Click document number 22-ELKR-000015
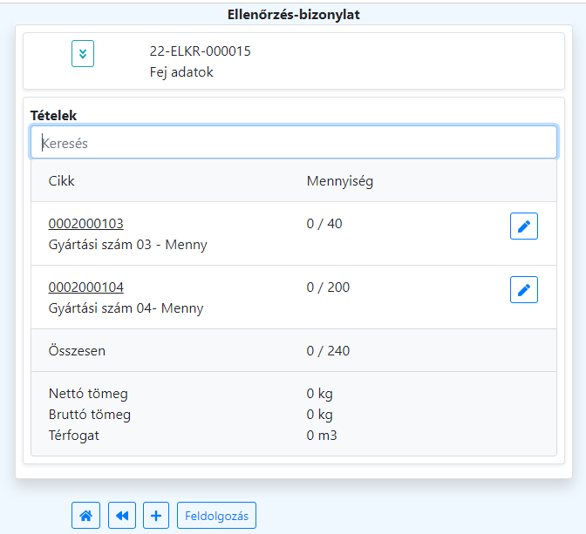The height and width of the screenshot is (534, 586). click(x=201, y=51)
